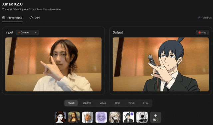Pick the purple statue face thumbnail
Screen dimensions: 213x125
pyautogui.click(x=101, y=117)
